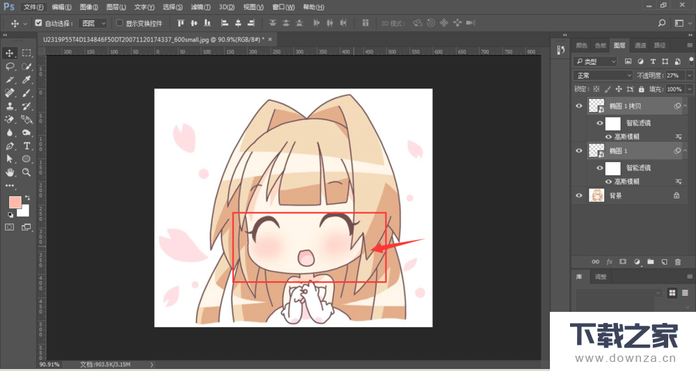Image resolution: width=696 pixels, height=371 pixels.
Task: Open the 图层 auto-select dropdown
Action: [x=93, y=23]
